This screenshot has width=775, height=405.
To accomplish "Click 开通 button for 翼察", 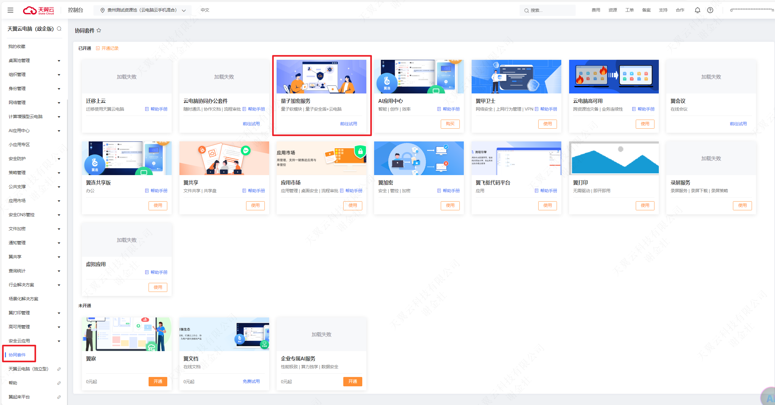I will coord(158,381).
